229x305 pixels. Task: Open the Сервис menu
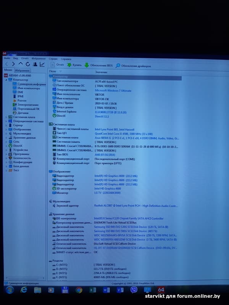point(53,59)
